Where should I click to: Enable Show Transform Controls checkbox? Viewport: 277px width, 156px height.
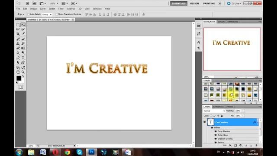point(57,14)
